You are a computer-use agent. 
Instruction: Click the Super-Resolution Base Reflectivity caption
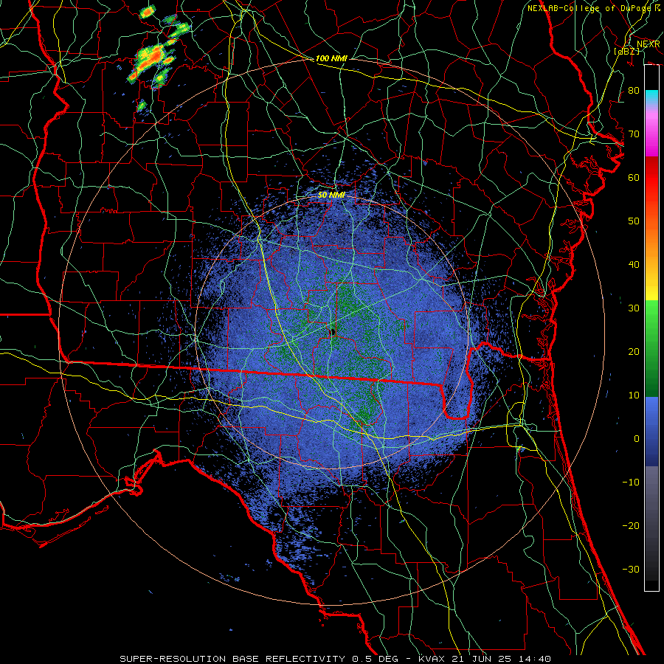click(x=232, y=659)
